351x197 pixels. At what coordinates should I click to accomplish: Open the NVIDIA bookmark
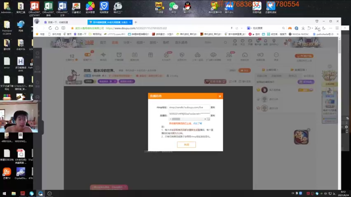[x=299, y=34]
